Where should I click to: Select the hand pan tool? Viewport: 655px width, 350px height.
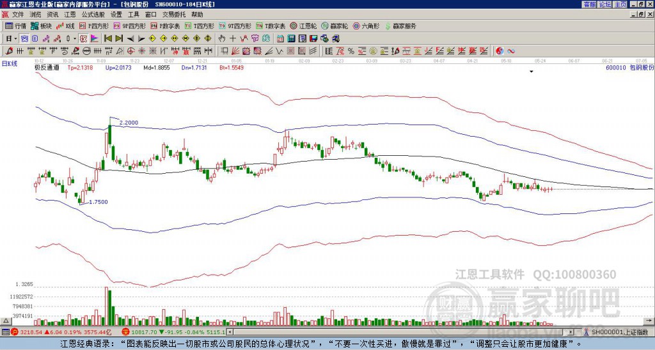pyautogui.click(x=222, y=39)
